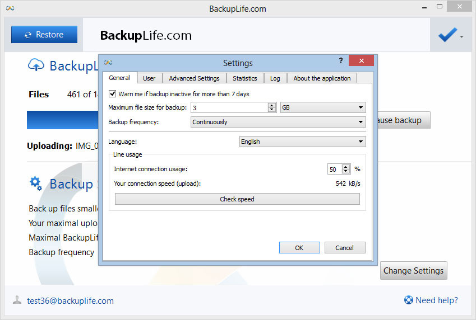
Task: Increase Internet connection usage percentage
Action: (346, 167)
